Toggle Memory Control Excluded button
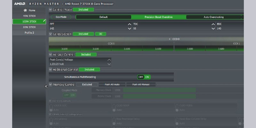This screenshot has height=128, width=256. click(87, 84)
